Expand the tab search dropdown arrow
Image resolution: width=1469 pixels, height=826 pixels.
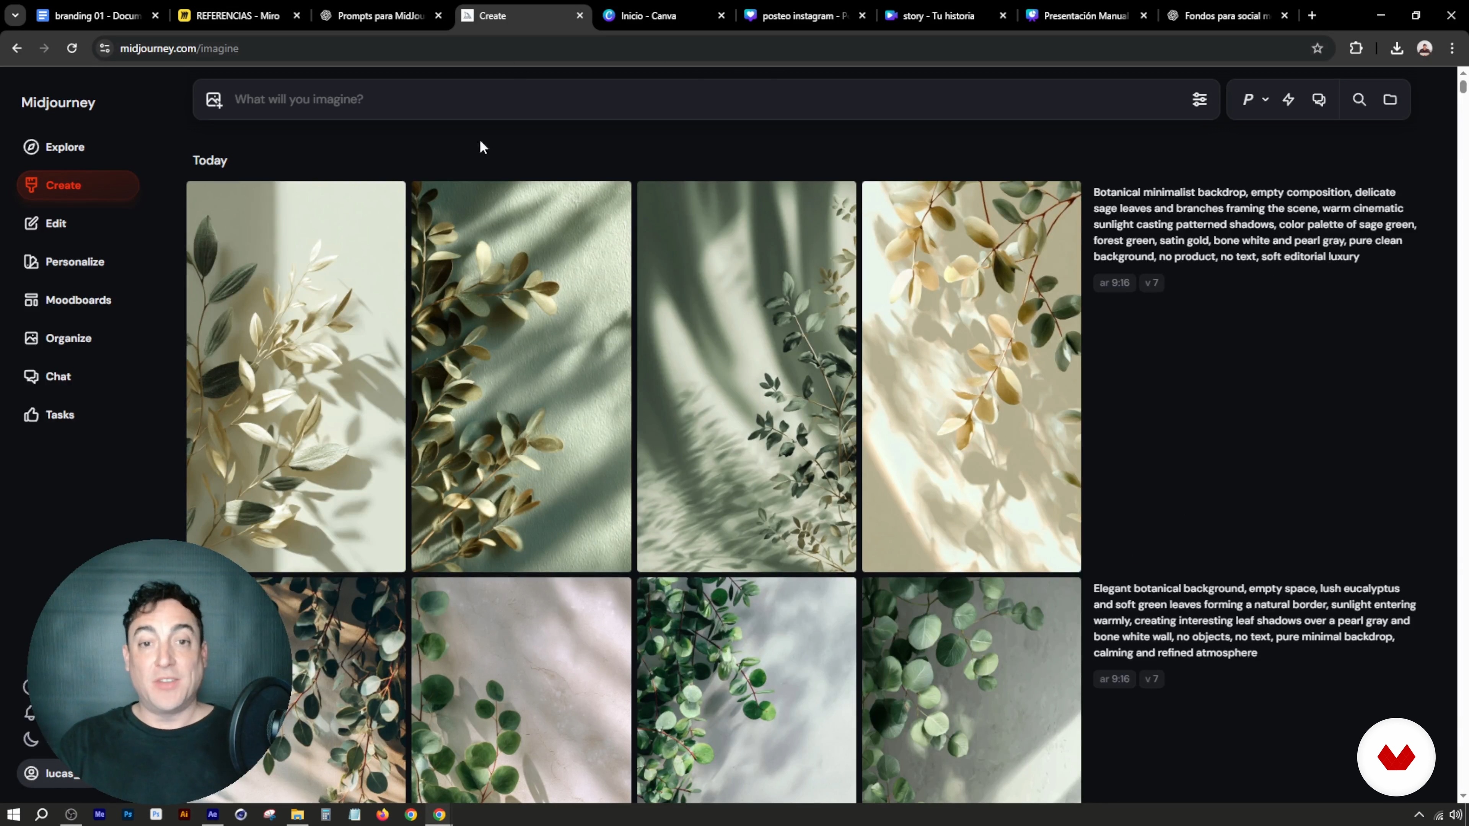[x=15, y=16]
